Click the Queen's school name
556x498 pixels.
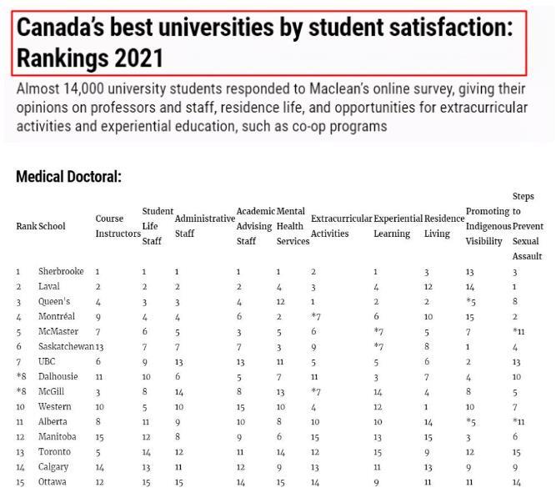(54, 301)
